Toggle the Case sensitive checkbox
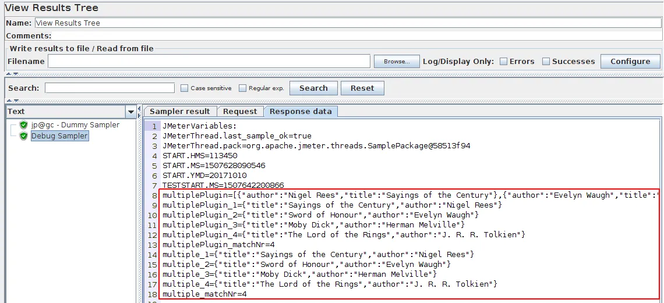The height and width of the screenshot is (303, 664). pyautogui.click(x=184, y=88)
